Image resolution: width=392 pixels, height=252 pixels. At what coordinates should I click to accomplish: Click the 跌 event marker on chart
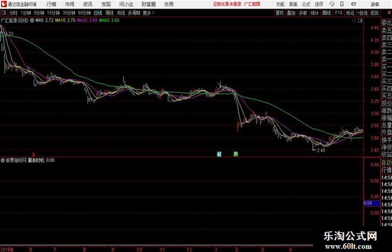(x=236, y=154)
